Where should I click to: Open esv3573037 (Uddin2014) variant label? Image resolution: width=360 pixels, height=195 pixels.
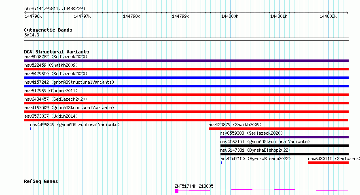[x=51, y=116]
